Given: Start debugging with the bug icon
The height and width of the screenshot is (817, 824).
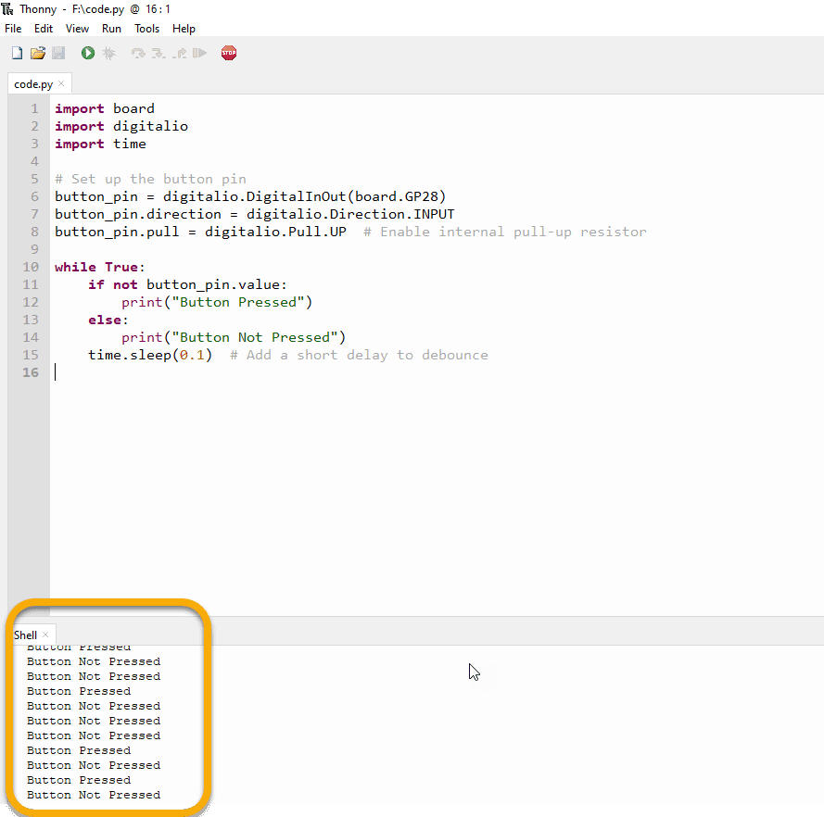Looking at the screenshot, I should point(109,54).
